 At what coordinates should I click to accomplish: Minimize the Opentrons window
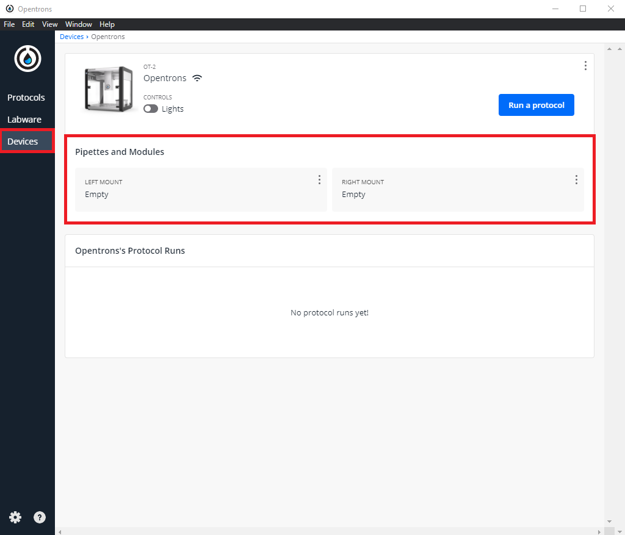(x=555, y=9)
